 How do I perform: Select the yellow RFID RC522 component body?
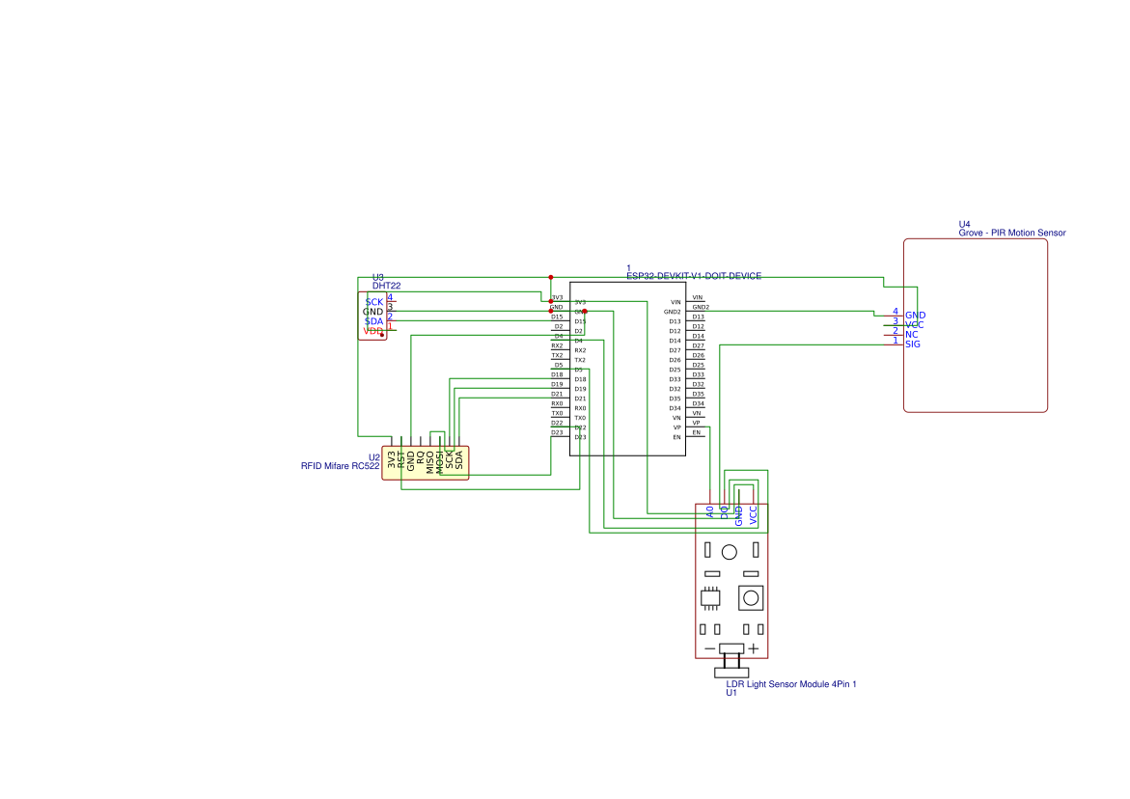tap(426, 462)
